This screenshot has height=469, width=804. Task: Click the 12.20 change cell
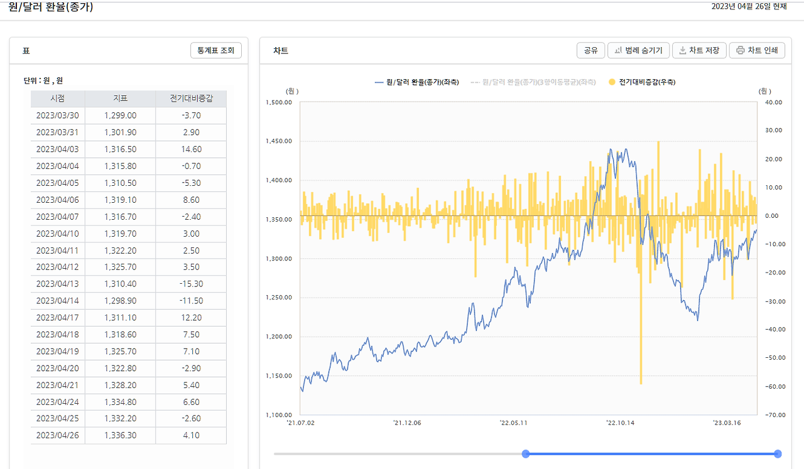click(x=191, y=318)
